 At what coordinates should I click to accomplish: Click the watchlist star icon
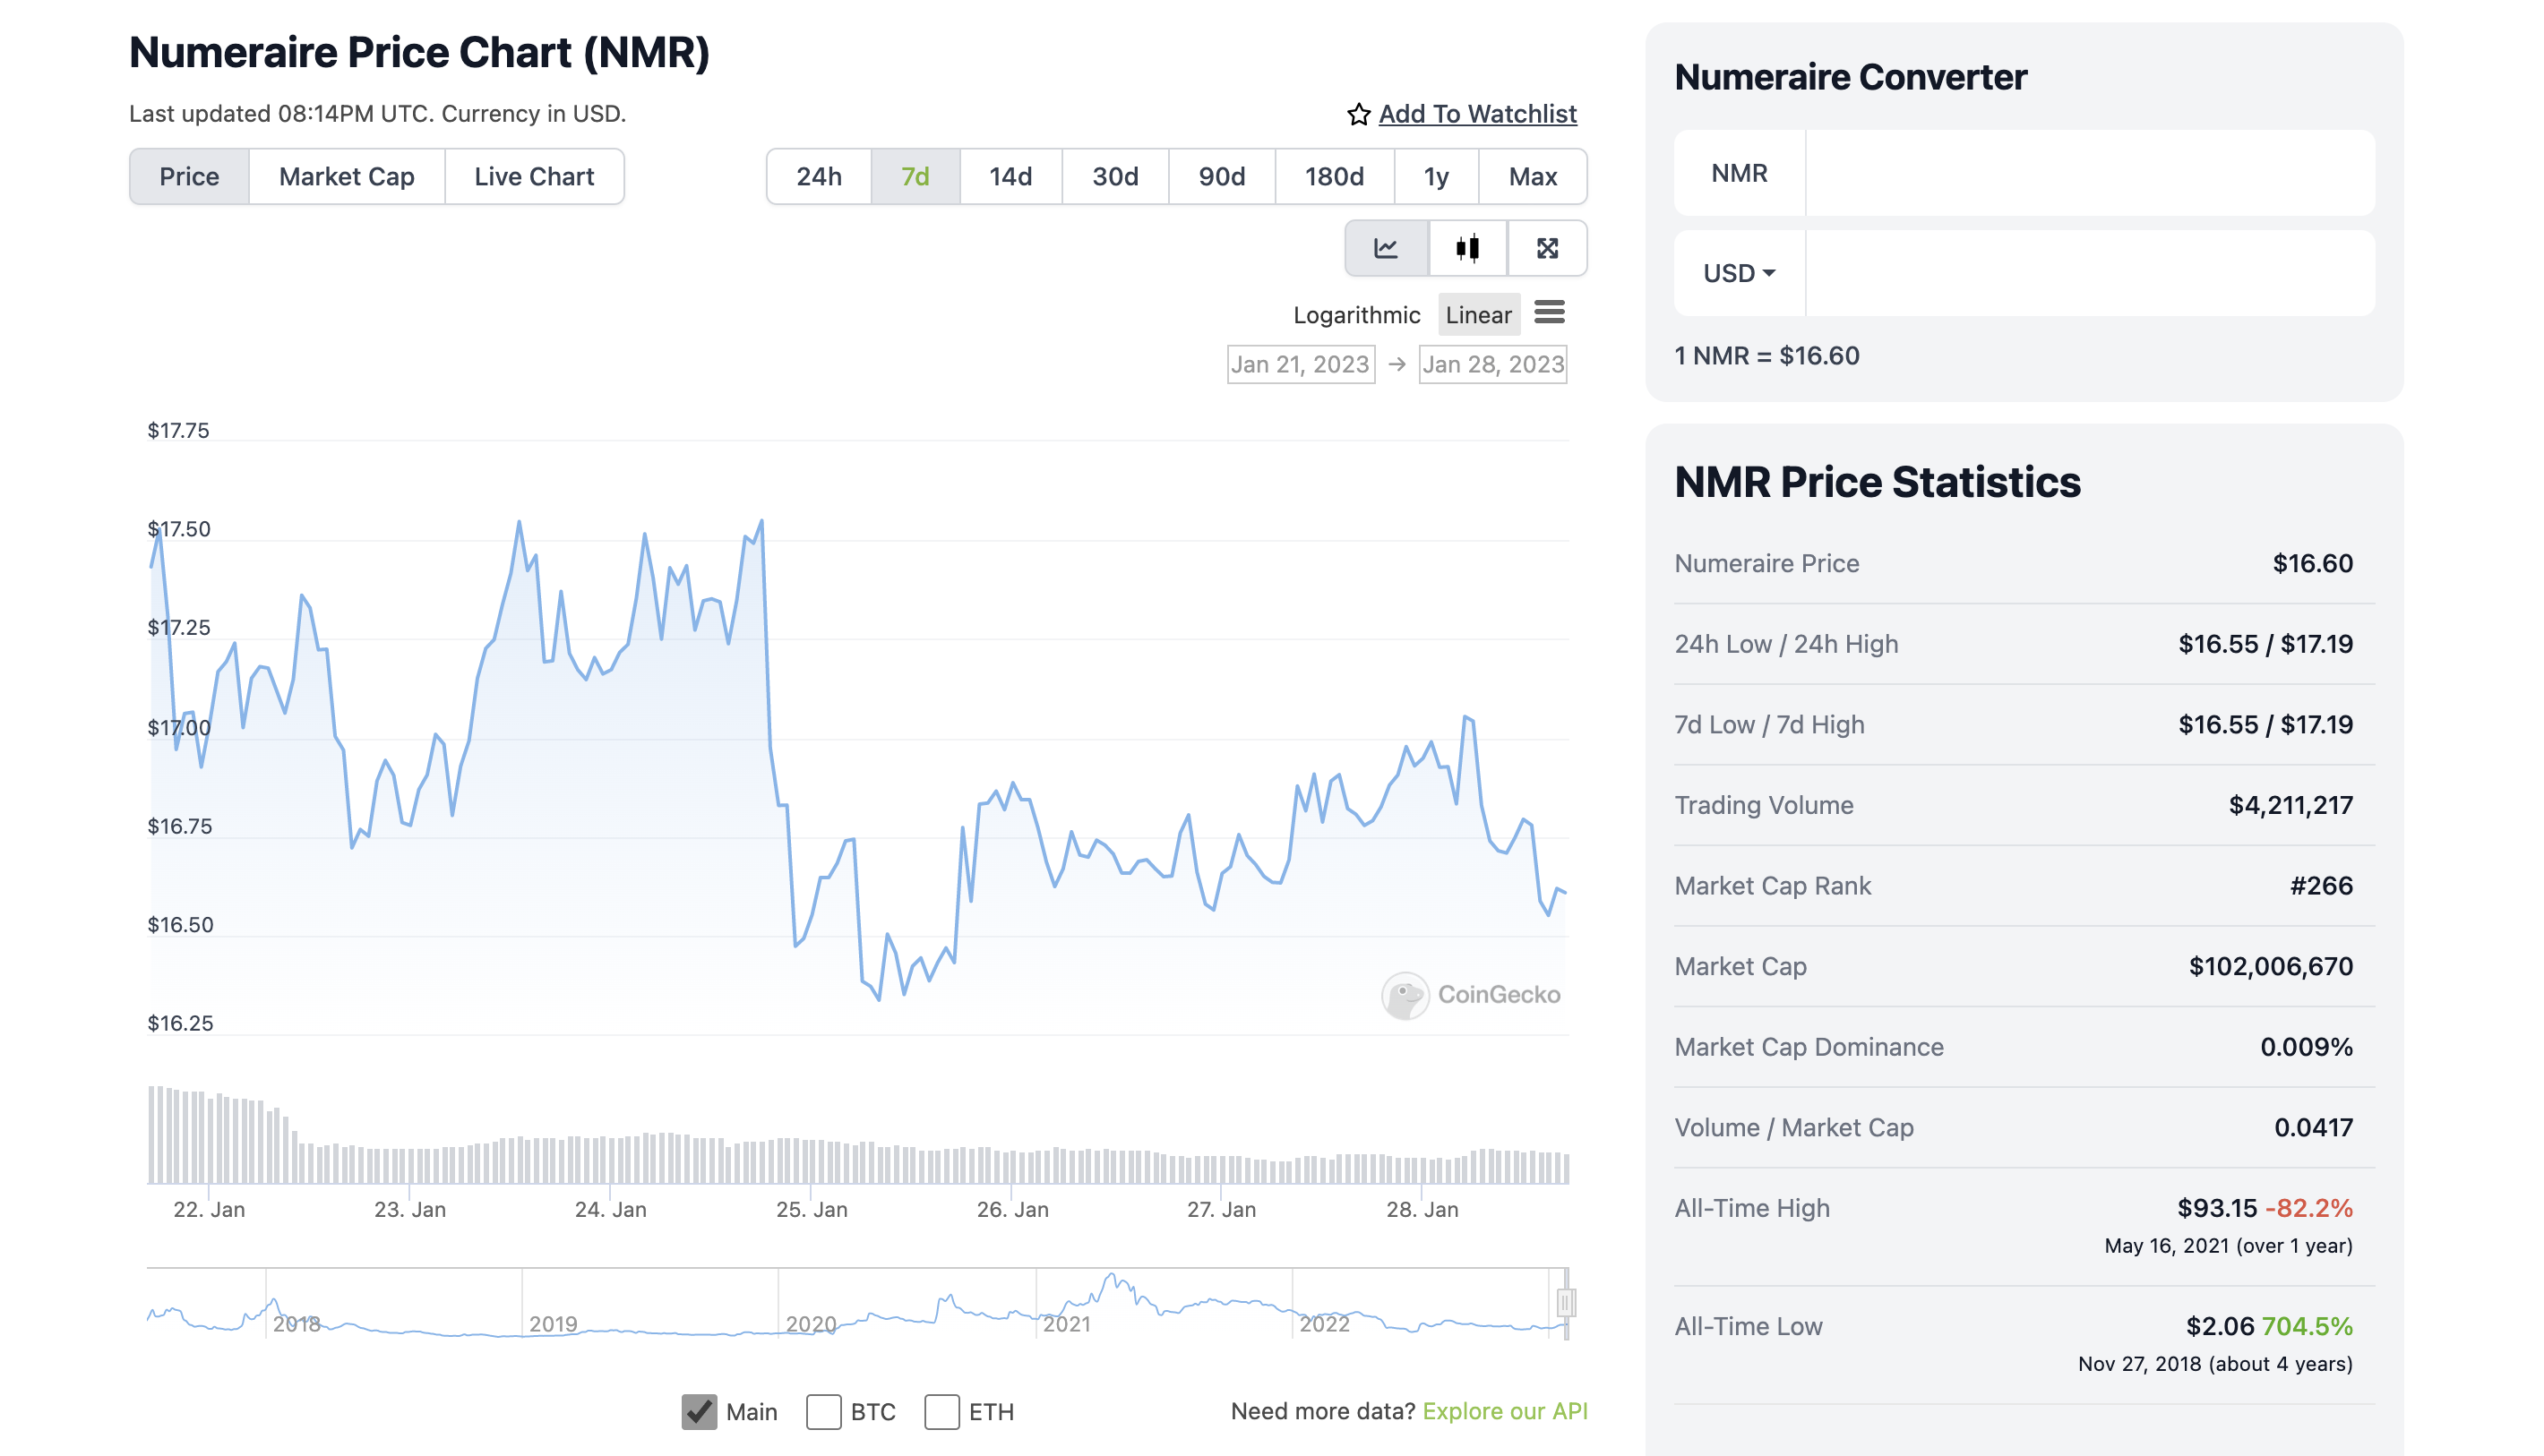click(x=1357, y=115)
